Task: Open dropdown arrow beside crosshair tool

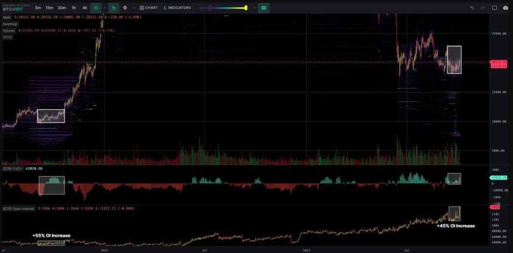Action: [134, 8]
